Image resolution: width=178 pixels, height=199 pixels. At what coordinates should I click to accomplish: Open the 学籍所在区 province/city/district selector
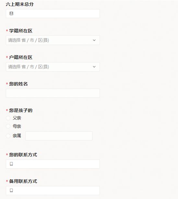tap(53, 40)
